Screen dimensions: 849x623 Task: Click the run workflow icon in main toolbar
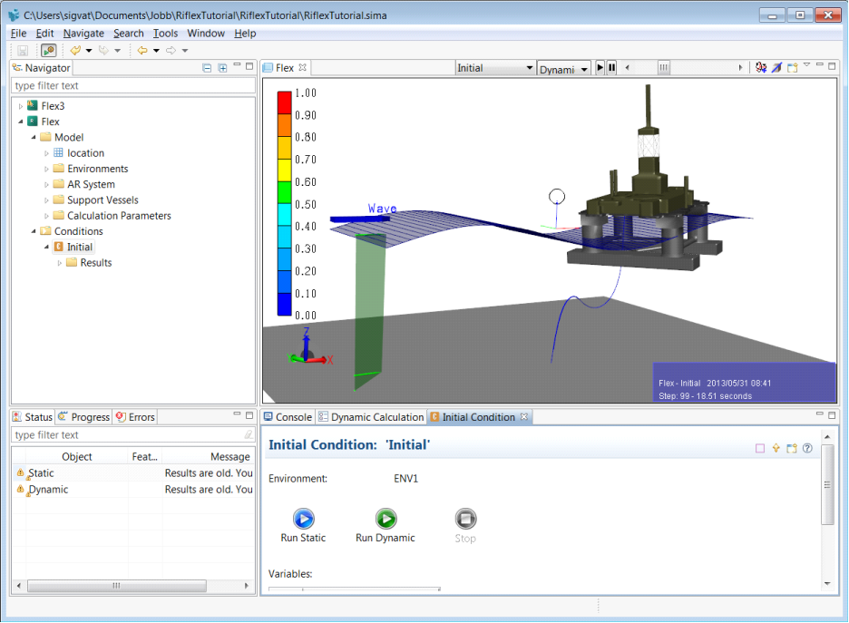pyautogui.click(x=49, y=51)
